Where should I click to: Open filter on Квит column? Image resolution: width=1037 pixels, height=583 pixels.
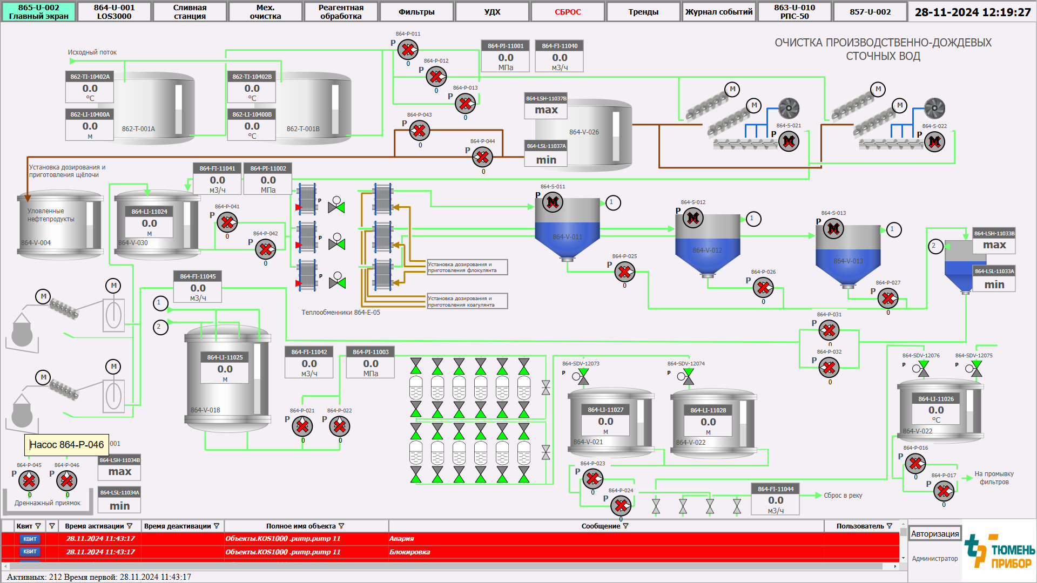(x=38, y=526)
